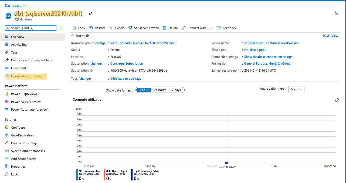346x183 pixels.
Task: Select the 1 hour time range
Action: click(x=144, y=90)
